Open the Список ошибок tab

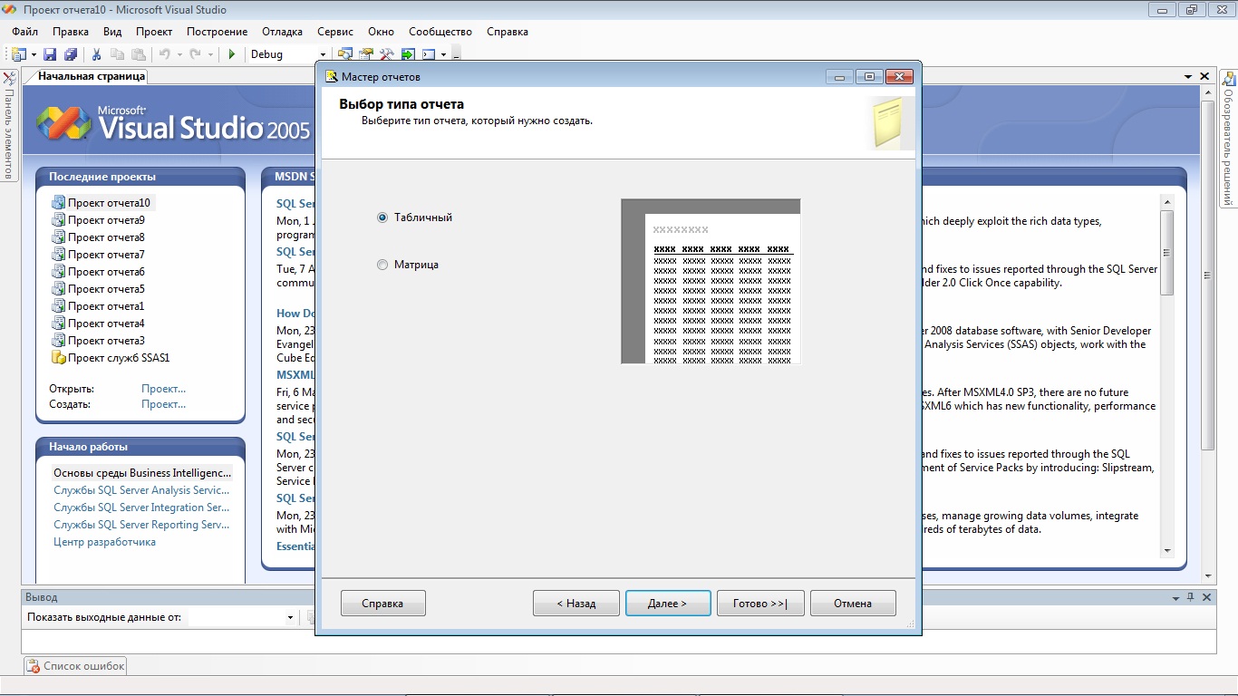(76, 666)
